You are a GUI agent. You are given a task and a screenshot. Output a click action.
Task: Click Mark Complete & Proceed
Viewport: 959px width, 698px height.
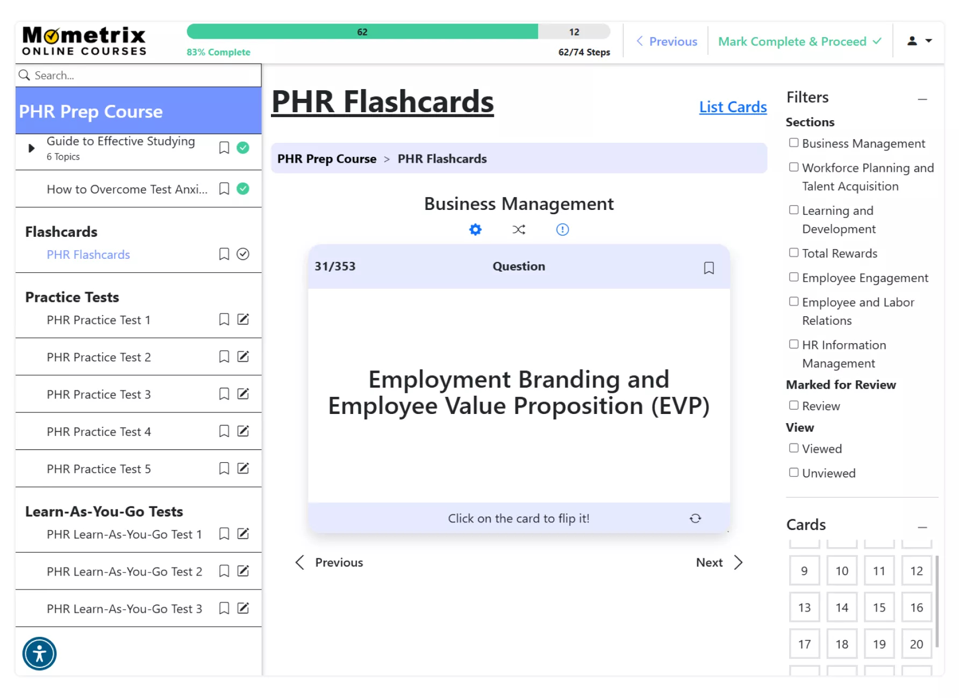click(799, 41)
